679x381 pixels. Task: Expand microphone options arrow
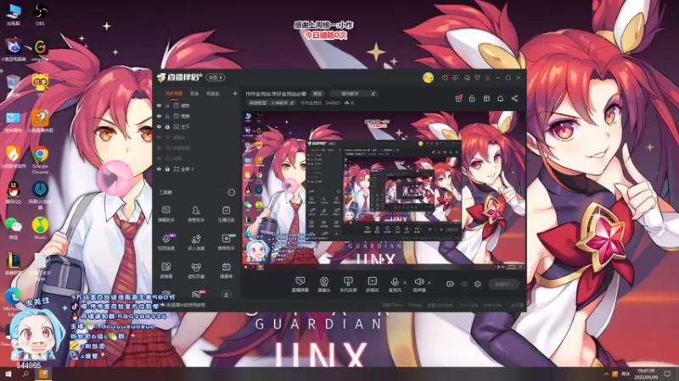[x=405, y=283]
